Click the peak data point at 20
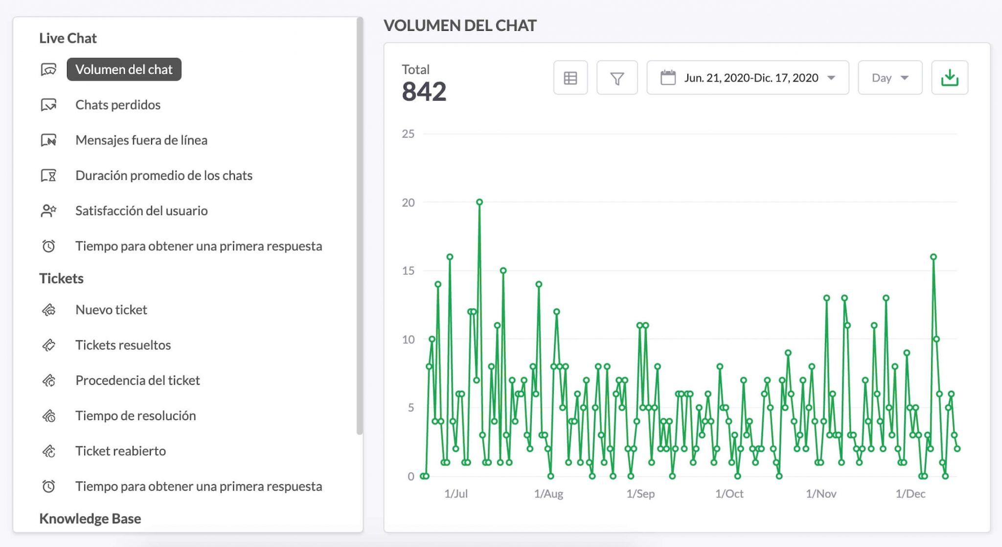Viewport: 1002px width, 547px height. click(x=479, y=202)
